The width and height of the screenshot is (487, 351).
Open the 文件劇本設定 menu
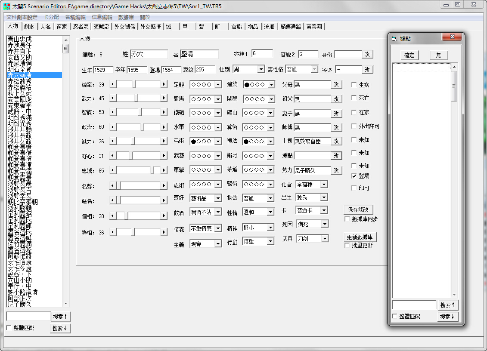point(22,17)
